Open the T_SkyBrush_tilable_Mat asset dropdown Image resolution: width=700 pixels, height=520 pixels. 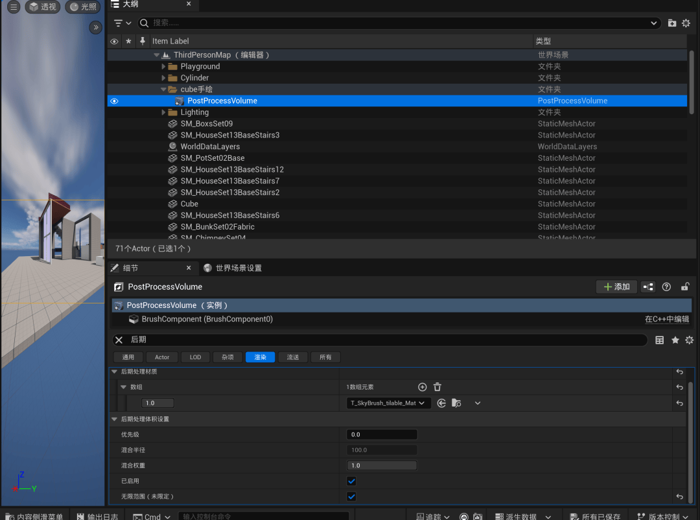click(x=388, y=403)
